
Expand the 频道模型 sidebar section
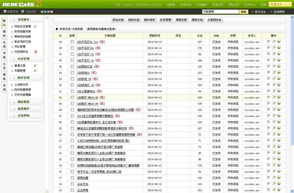[26, 102]
